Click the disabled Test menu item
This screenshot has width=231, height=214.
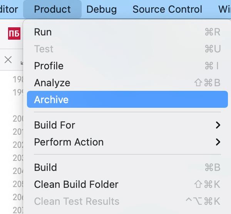[127, 49]
